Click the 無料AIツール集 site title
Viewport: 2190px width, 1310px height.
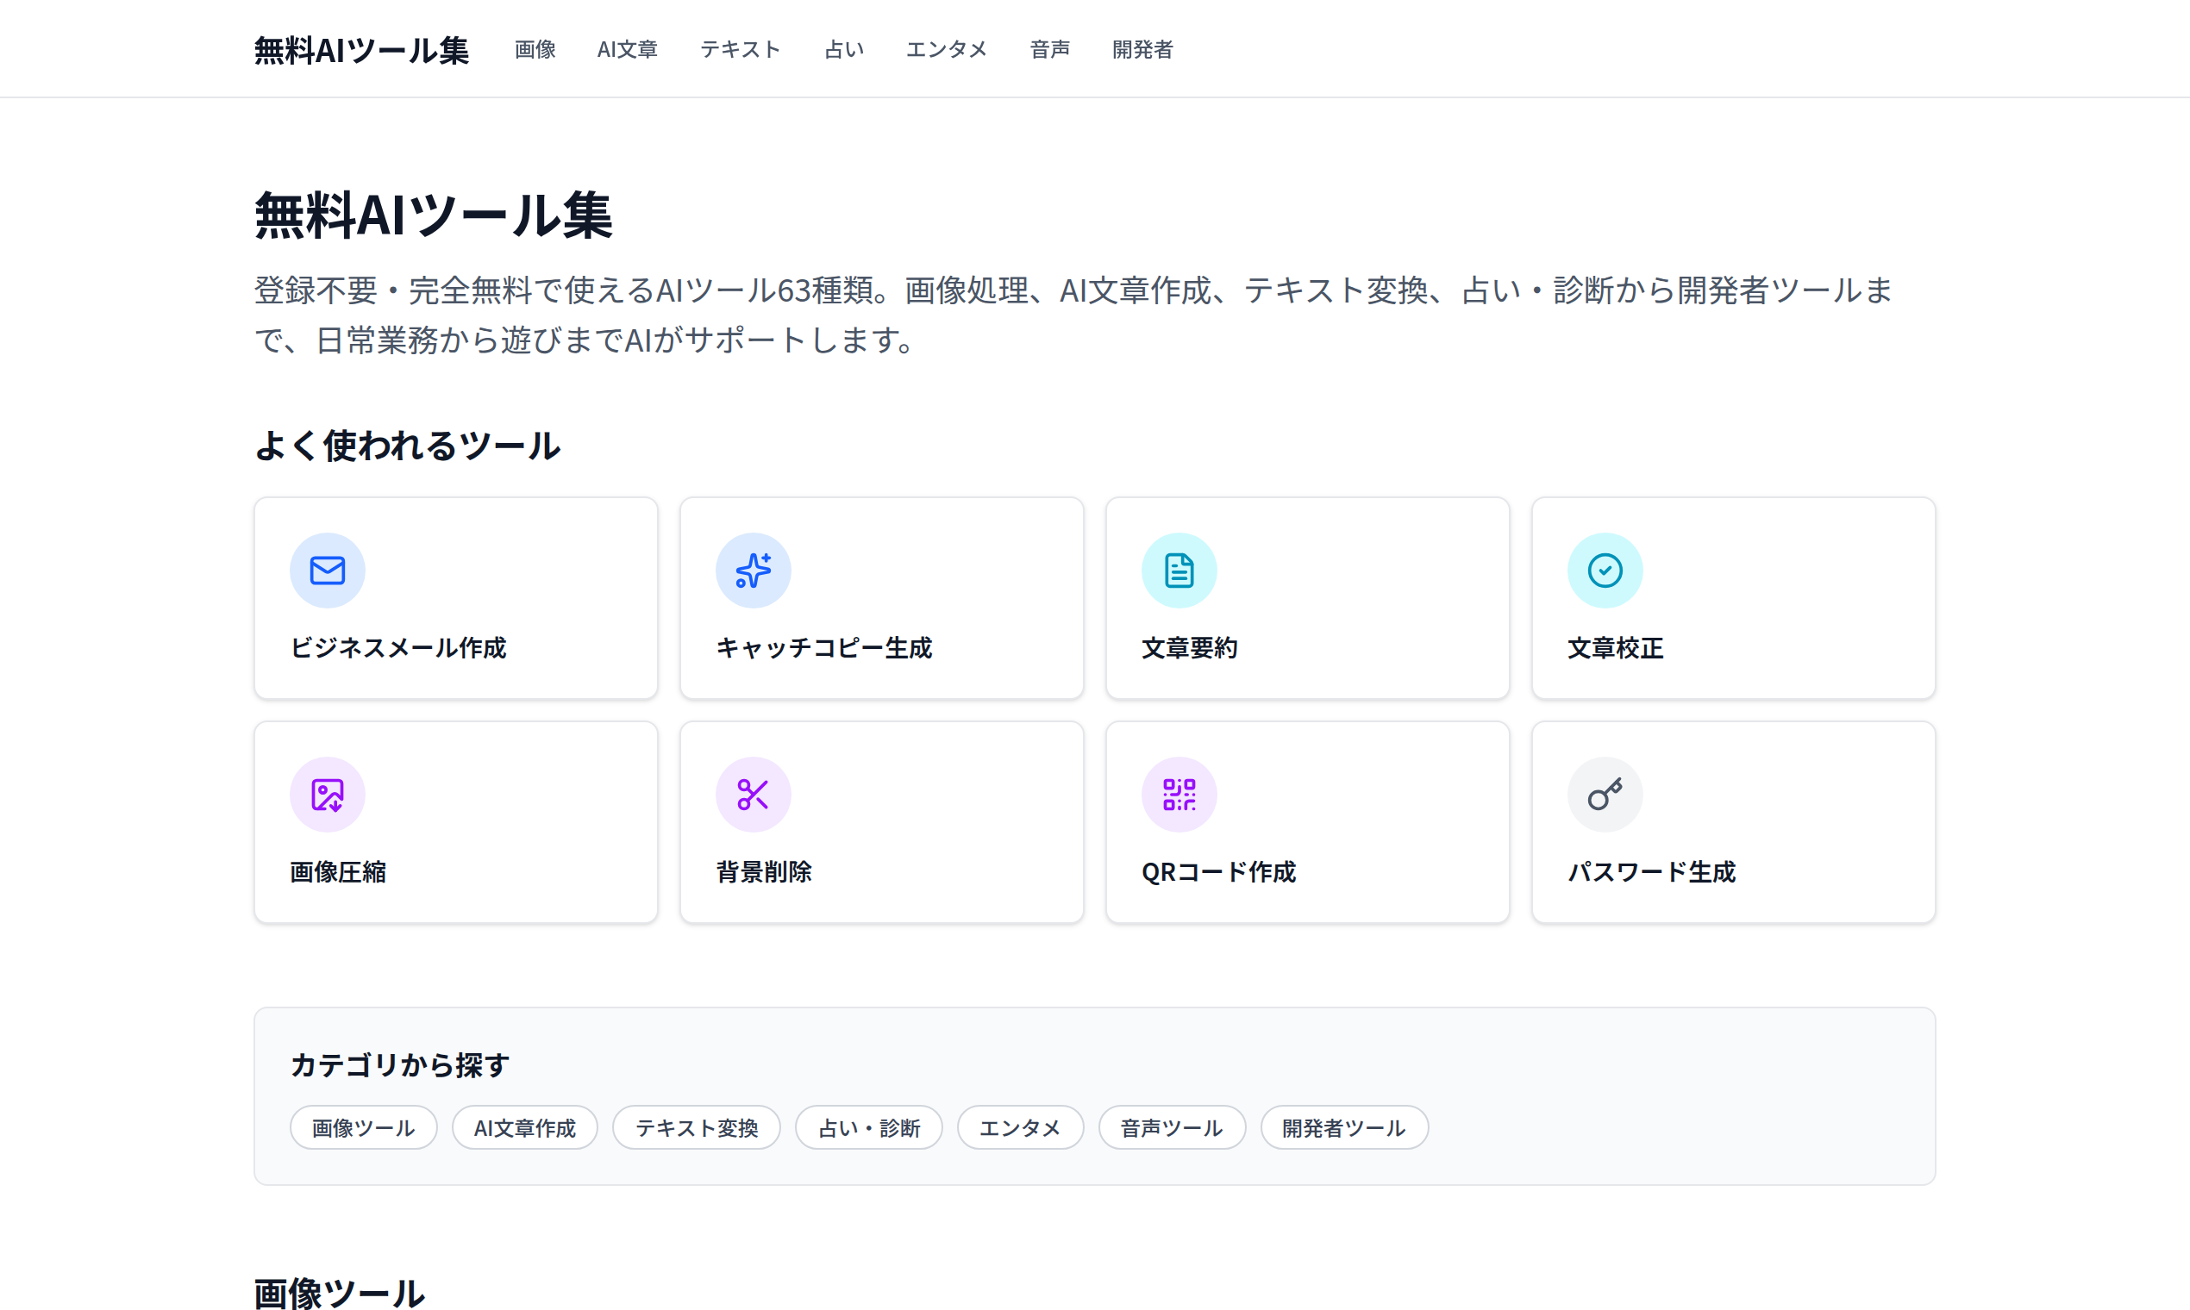[x=361, y=50]
